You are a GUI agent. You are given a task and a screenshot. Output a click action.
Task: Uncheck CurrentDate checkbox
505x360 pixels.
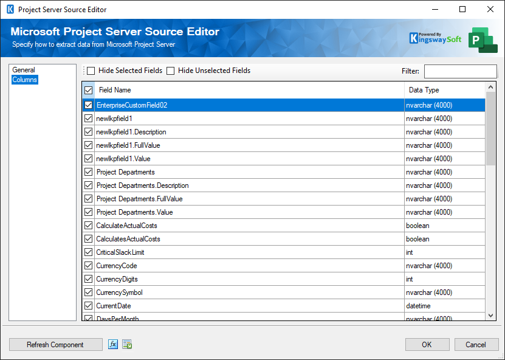[x=88, y=306]
